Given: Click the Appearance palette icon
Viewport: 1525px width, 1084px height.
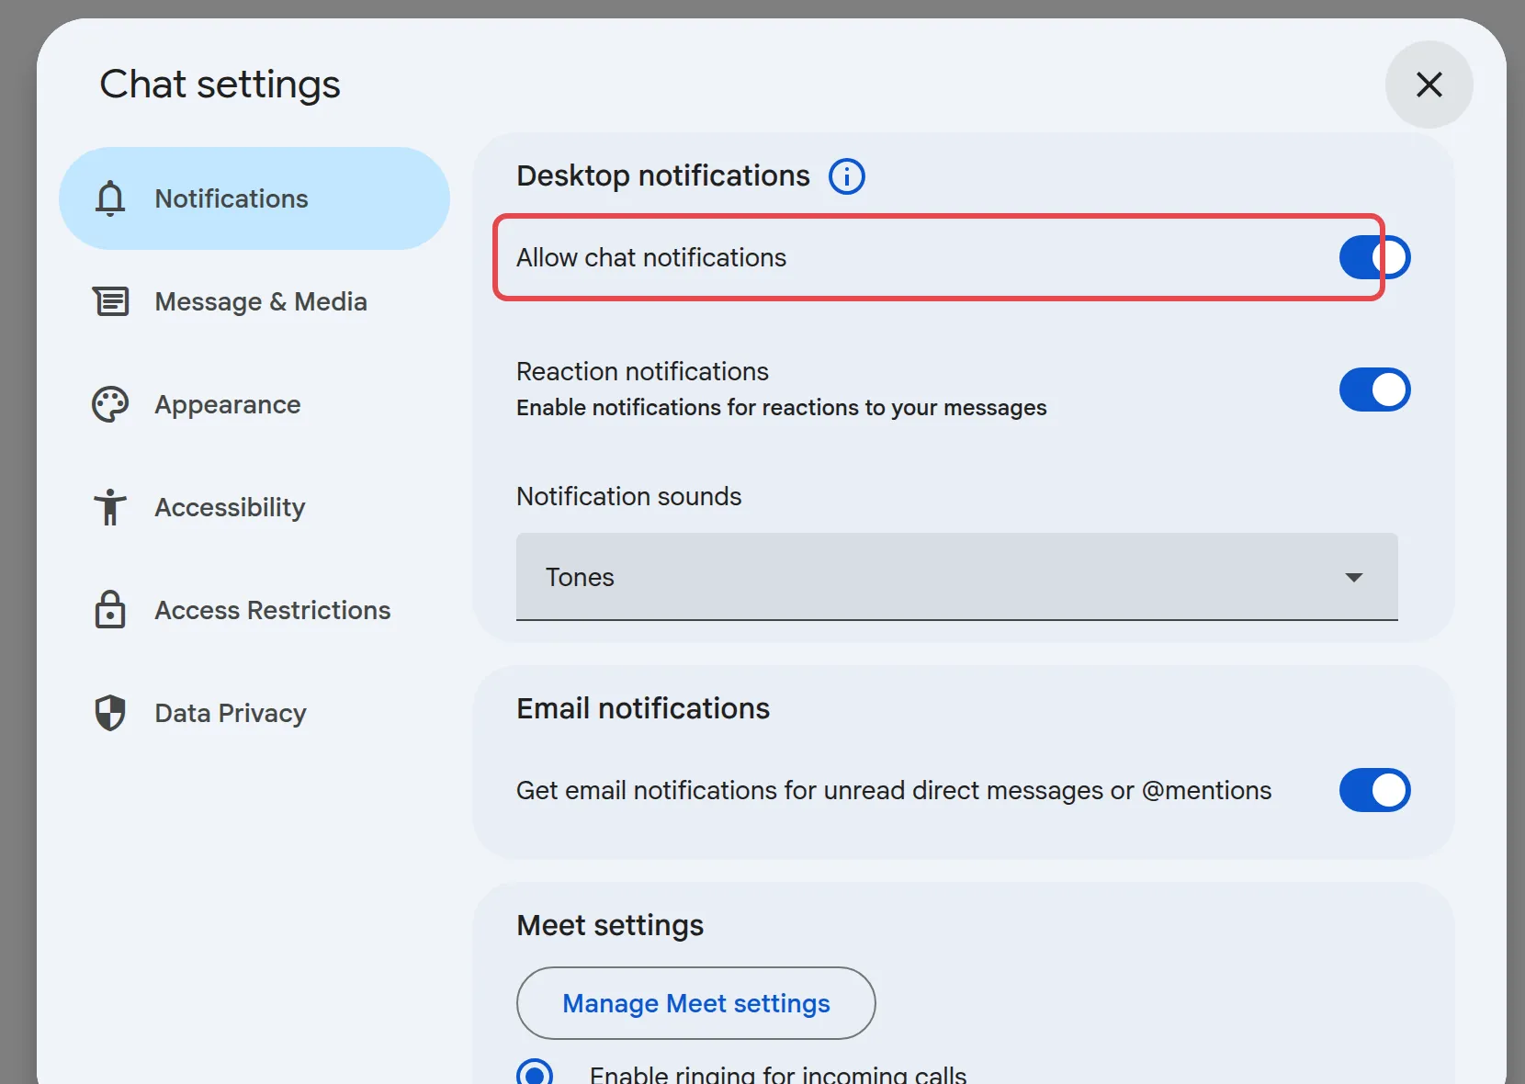Looking at the screenshot, I should pos(110,404).
